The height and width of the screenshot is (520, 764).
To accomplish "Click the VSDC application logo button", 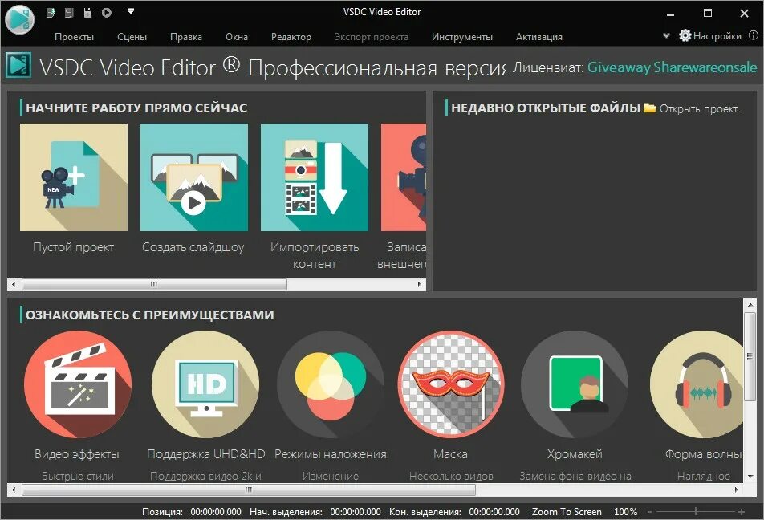I will click(x=19, y=19).
